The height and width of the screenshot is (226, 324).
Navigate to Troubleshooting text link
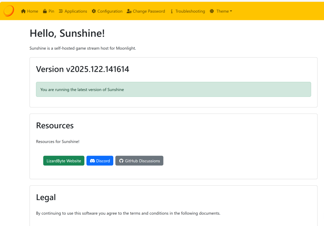tap(190, 11)
